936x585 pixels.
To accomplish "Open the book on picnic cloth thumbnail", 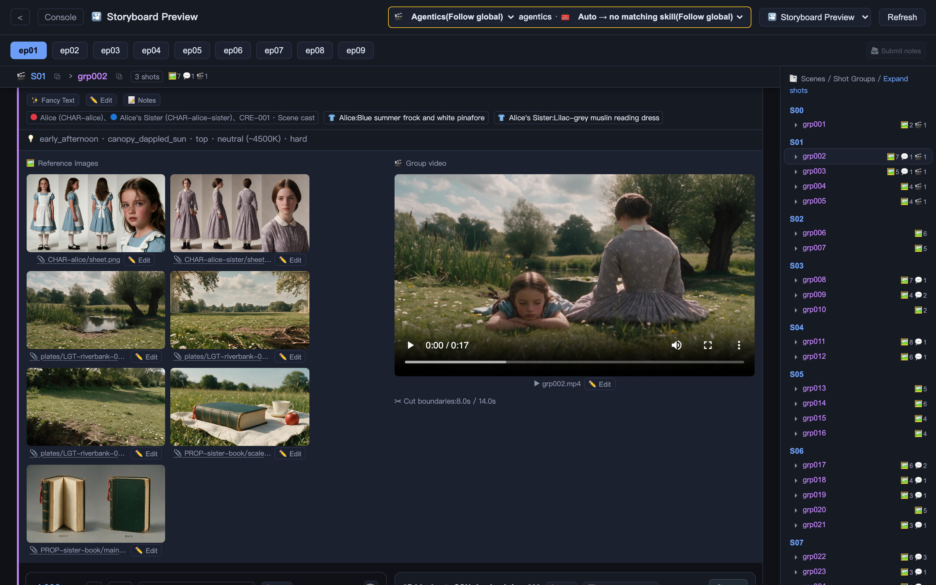I will tap(240, 407).
